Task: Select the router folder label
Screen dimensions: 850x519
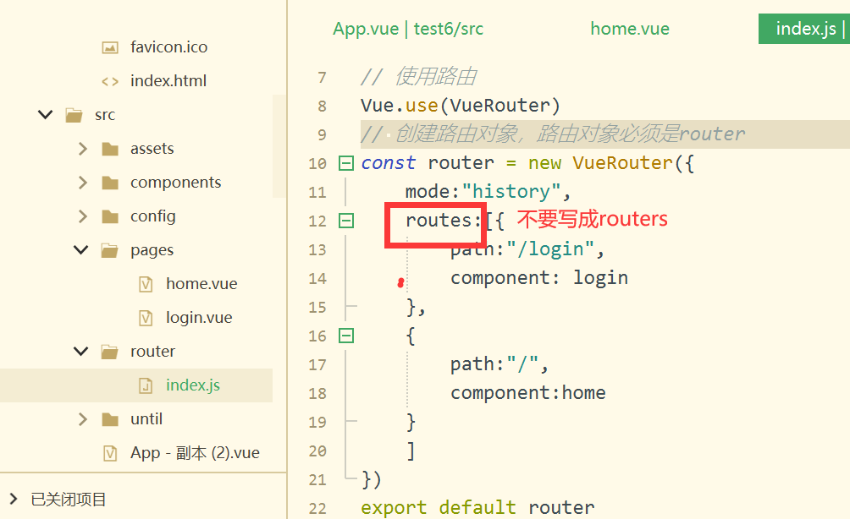Action: pyautogui.click(x=153, y=352)
